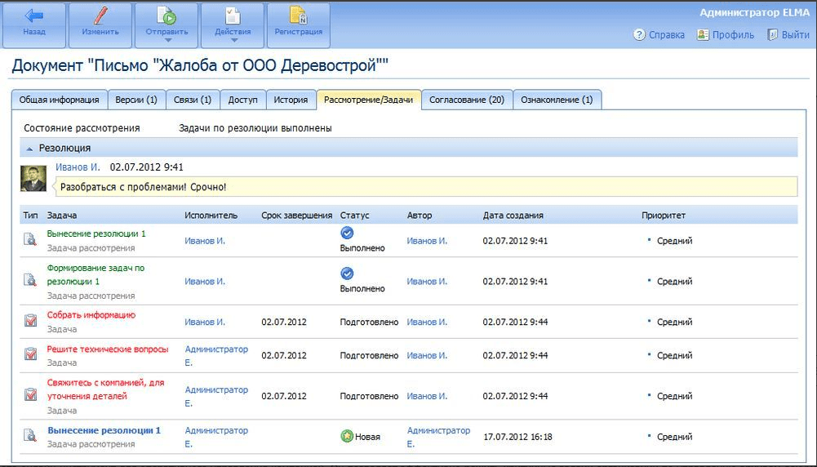Screen dimensions: 817x467
Task: Open task Формирование задач по резолюции 1
Action: (x=95, y=274)
